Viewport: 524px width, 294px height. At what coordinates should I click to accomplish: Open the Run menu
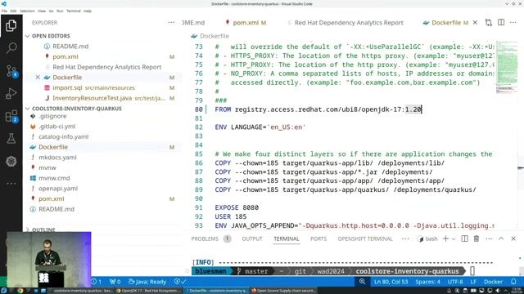[60, 11]
